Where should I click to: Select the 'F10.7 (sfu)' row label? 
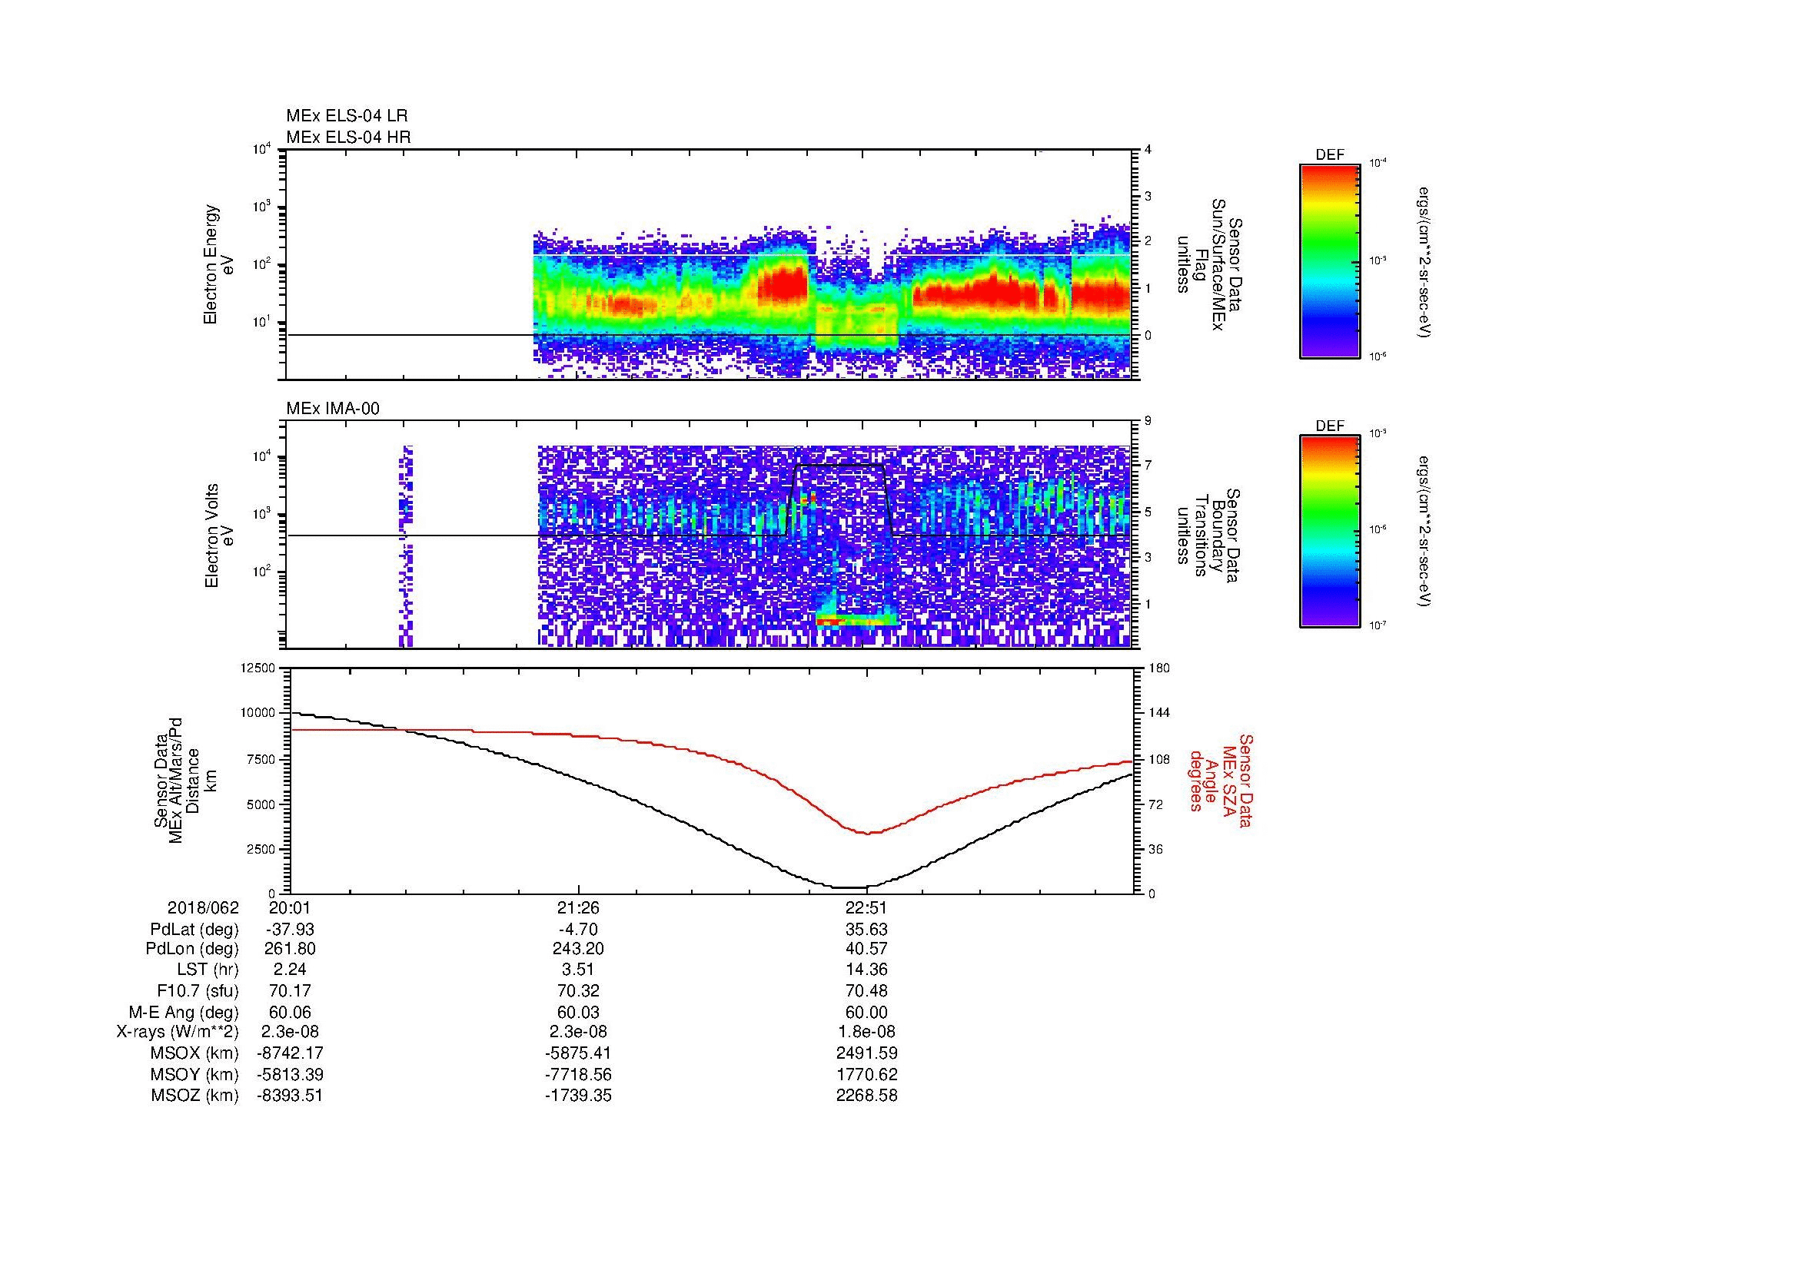pyautogui.click(x=198, y=991)
